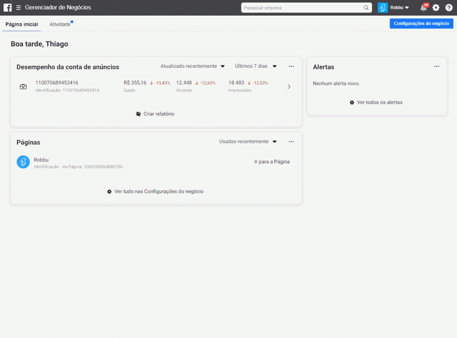Select the Página inicial tab
Image resolution: width=457 pixels, height=338 pixels.
point(21,24)
